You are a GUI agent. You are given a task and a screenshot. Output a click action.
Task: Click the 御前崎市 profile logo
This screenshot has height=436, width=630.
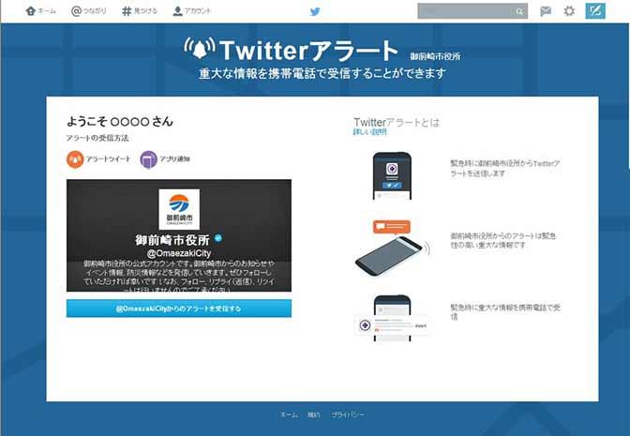pyautogui.click(x=179, y=209)
